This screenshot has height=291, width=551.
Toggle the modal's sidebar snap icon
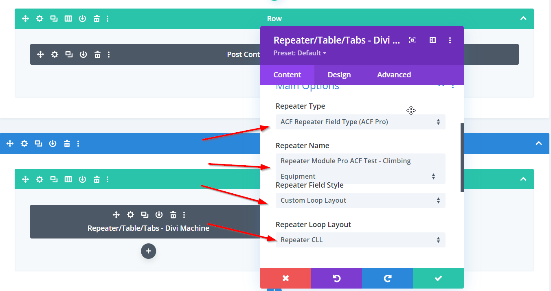432,40
